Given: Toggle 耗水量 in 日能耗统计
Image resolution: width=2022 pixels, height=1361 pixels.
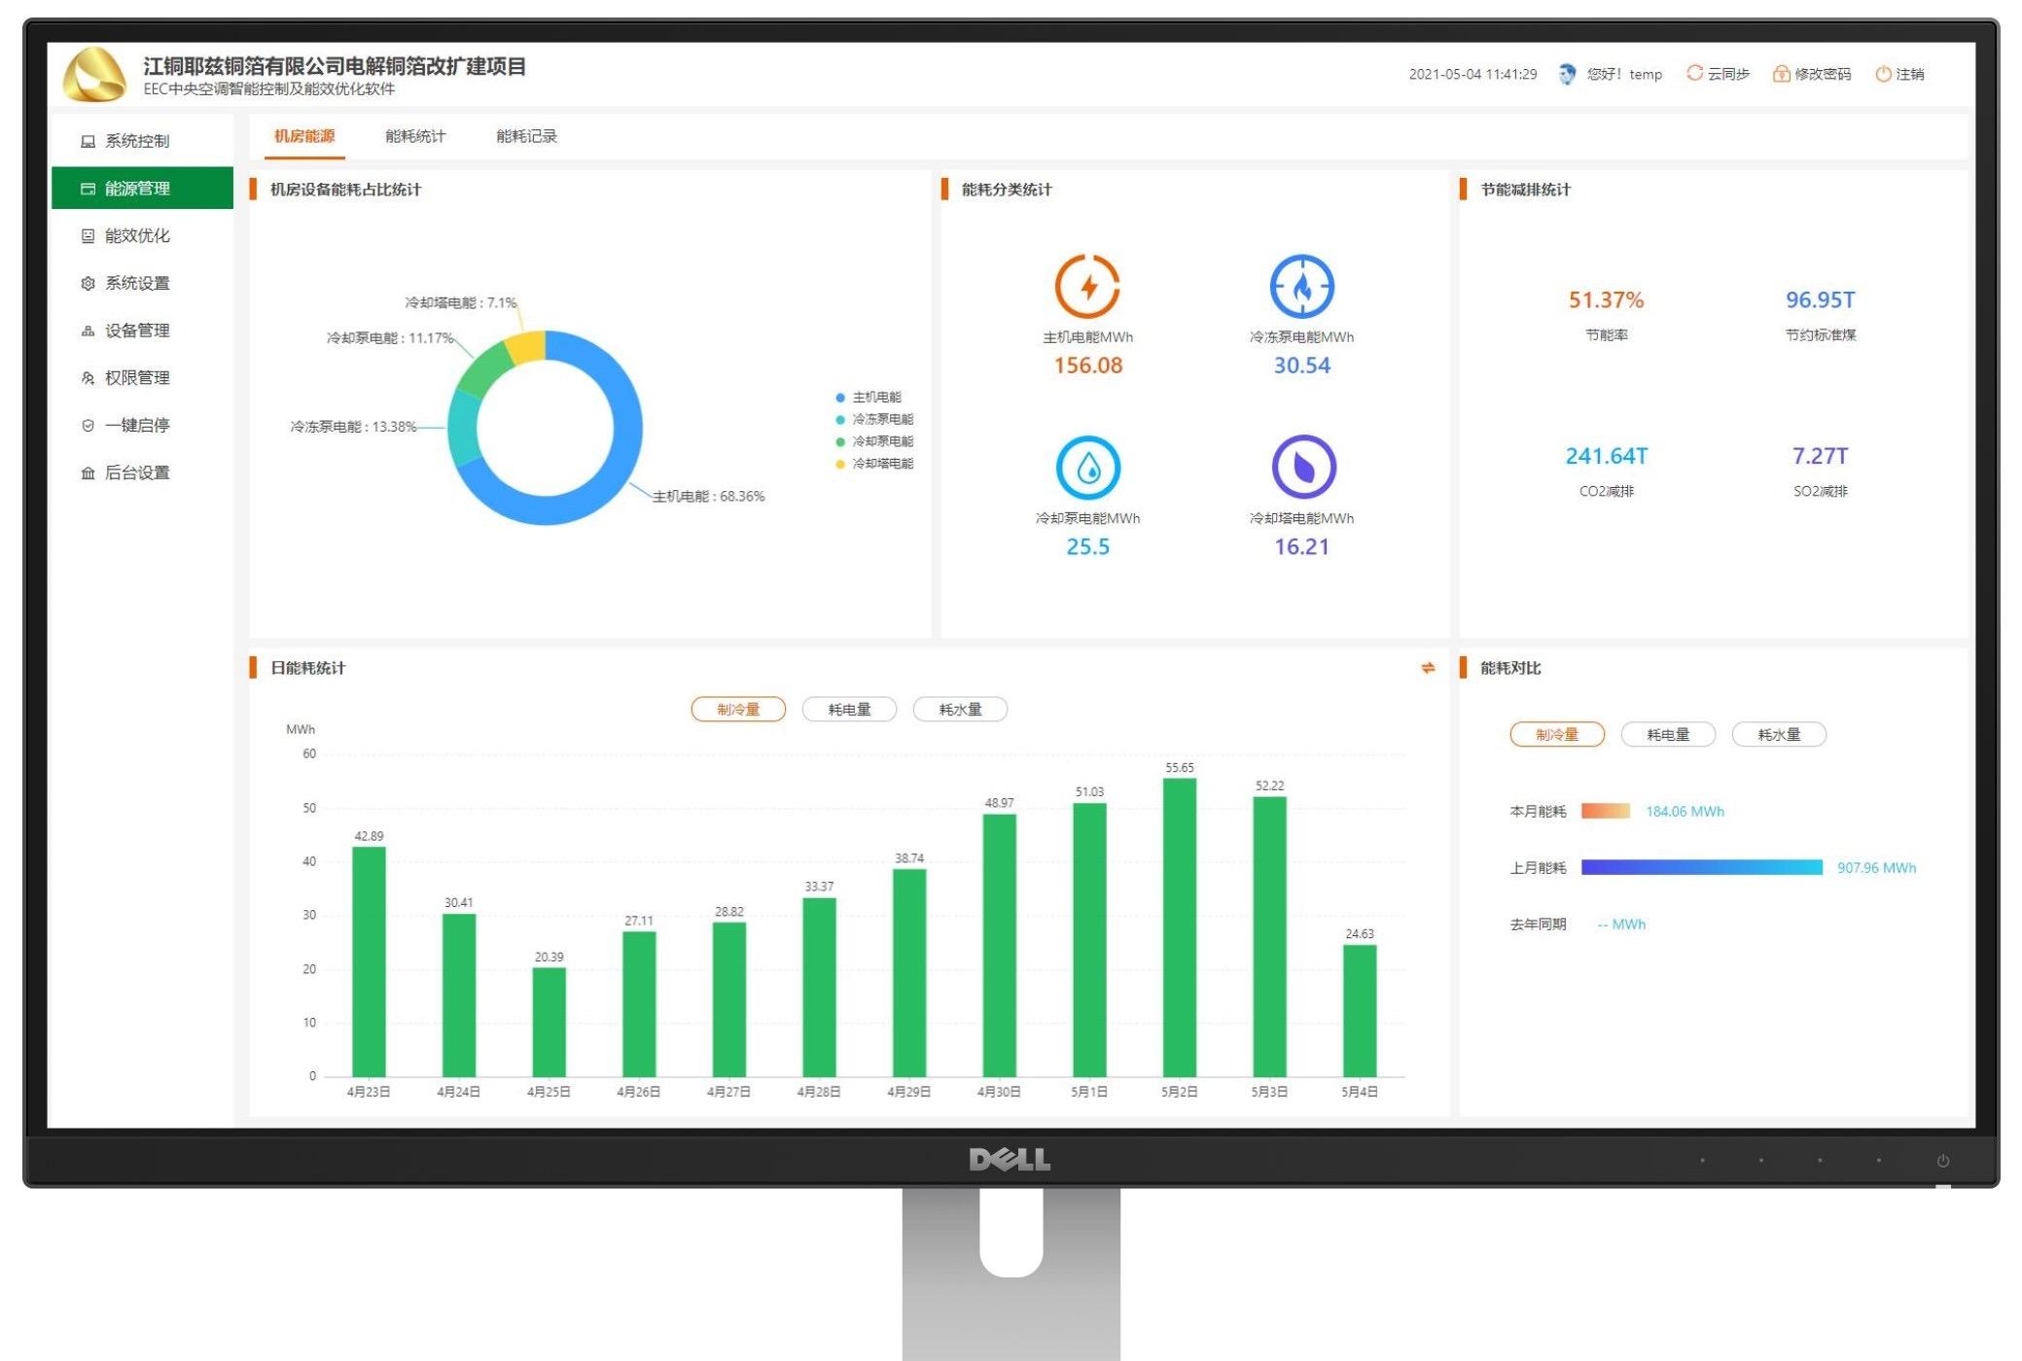Looking at the screenshot, I should 968,710.
